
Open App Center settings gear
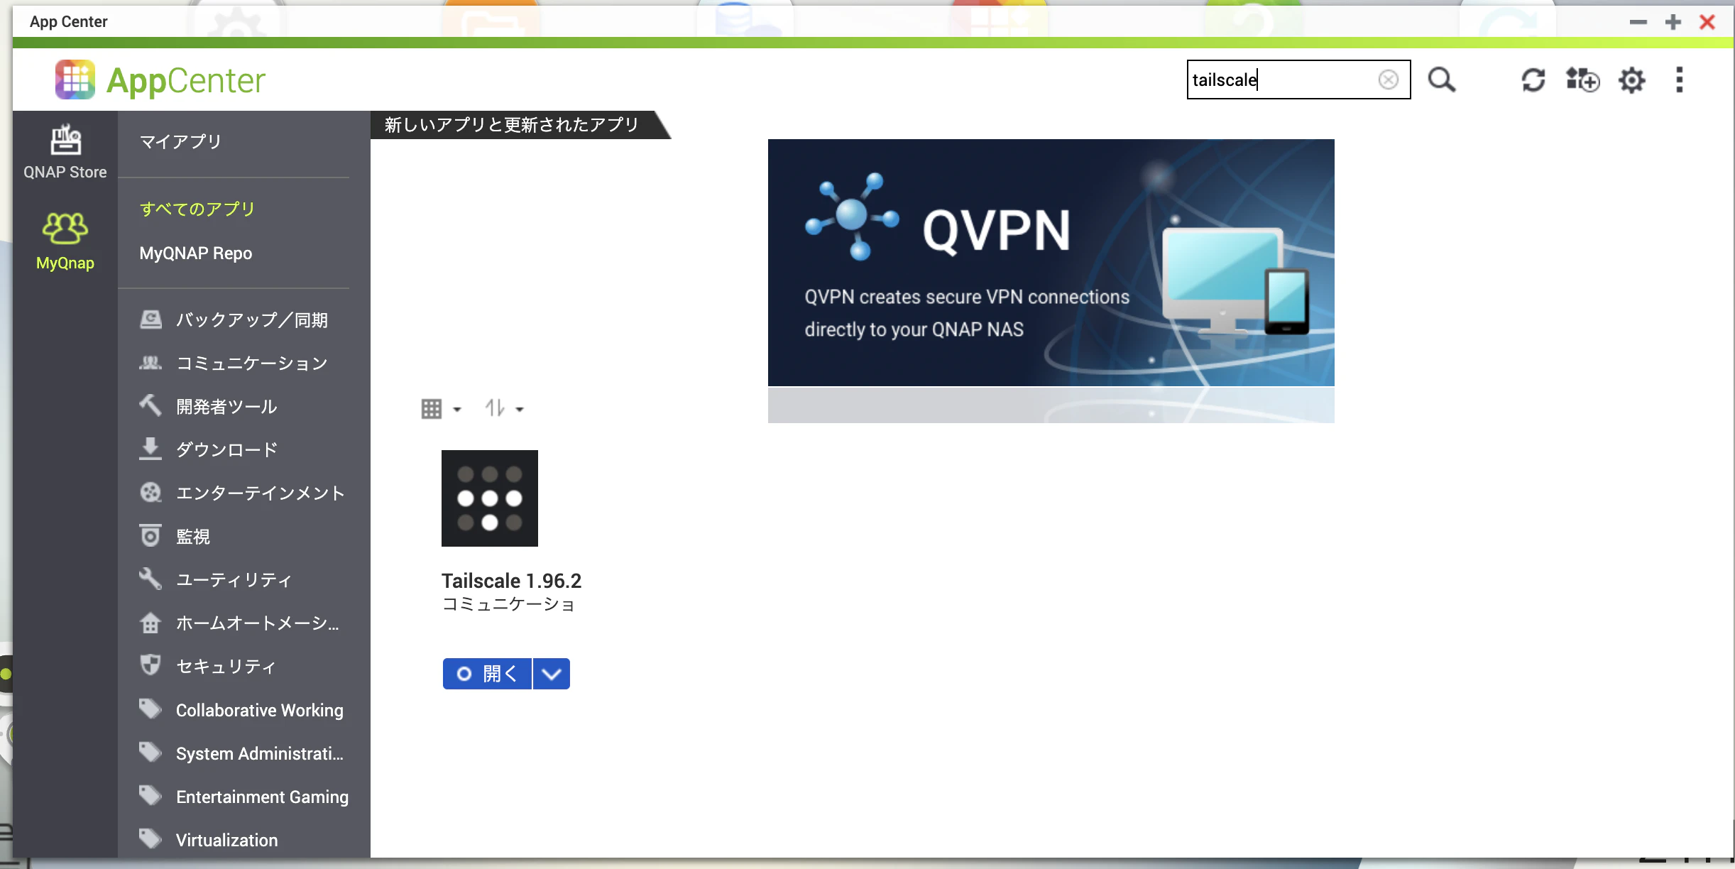(1632, 80)
